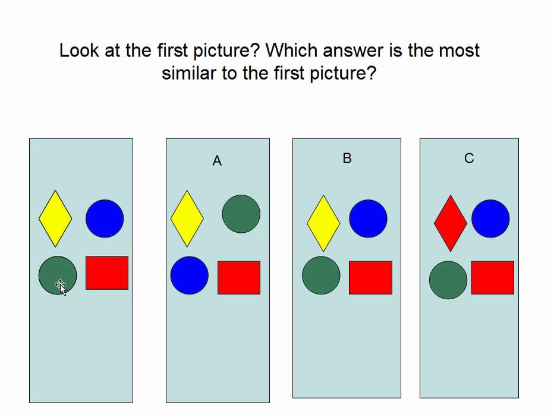The image size is (554, 418).
Task: Click the green circle in the first picture
Action: pyautogui.click(x=58, y=275)
